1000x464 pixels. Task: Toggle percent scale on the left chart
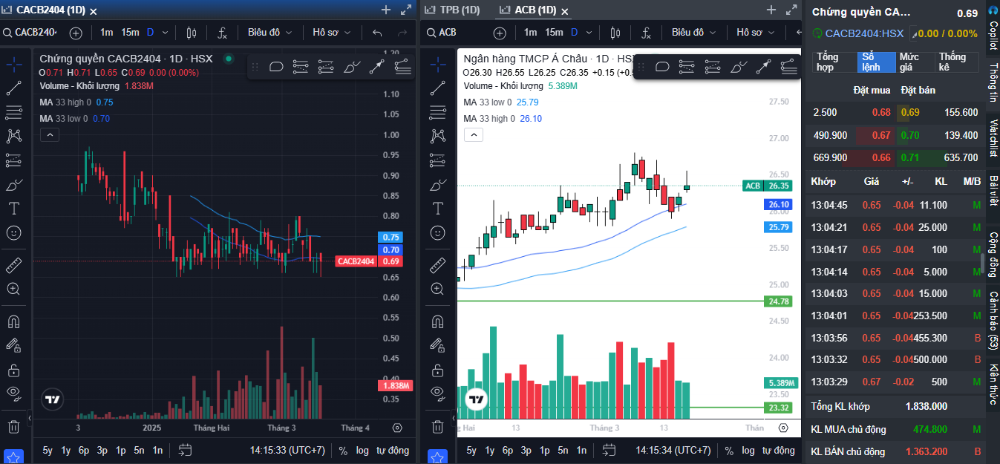coord(343,450)
